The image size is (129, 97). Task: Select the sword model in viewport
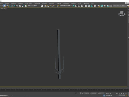click(x=59, y=54)
